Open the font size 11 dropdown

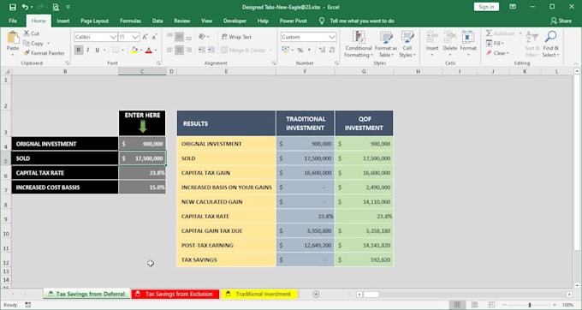click(x=135, y=37)
